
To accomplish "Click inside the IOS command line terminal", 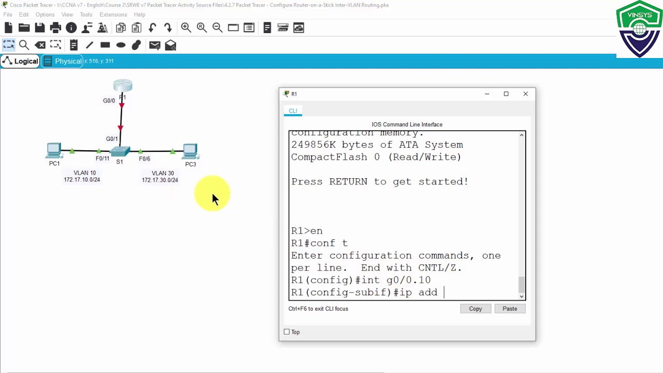I will pos(403,215).
